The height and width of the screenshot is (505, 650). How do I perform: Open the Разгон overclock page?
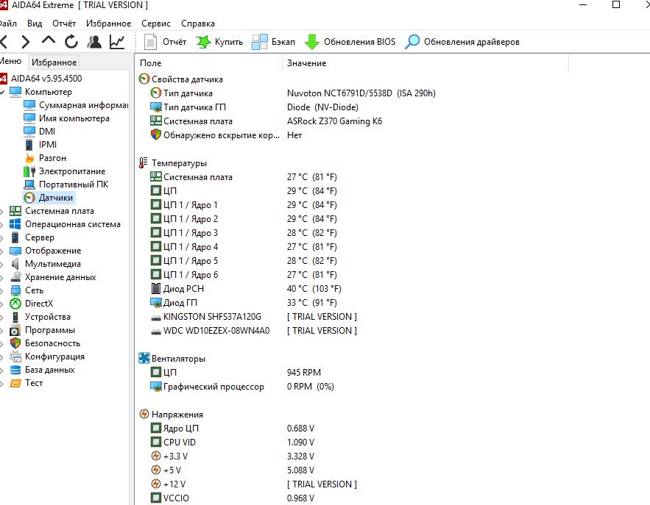(52, 158)
